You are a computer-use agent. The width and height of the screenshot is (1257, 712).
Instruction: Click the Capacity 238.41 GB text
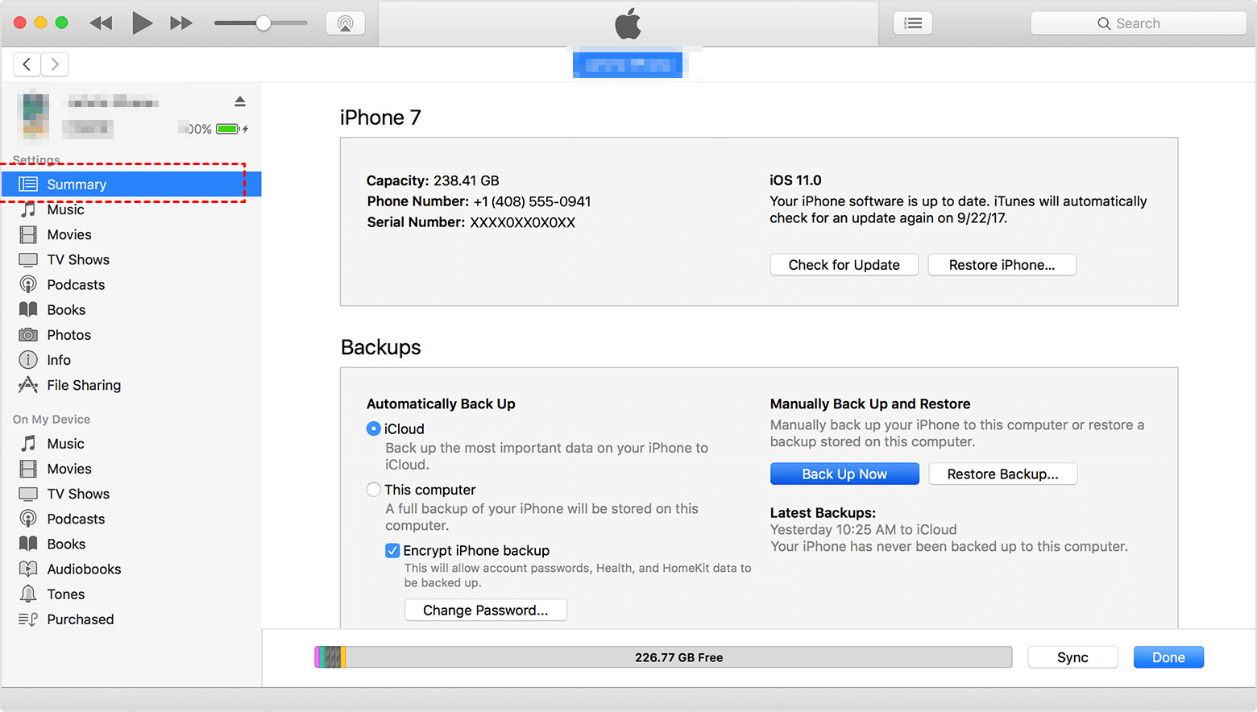(433, 180)
